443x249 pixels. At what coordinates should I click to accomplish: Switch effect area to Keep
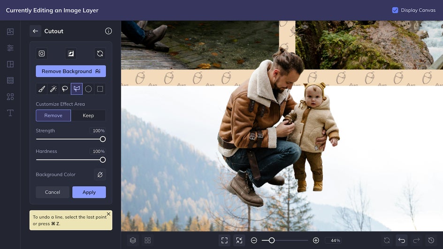coord(88,115)
